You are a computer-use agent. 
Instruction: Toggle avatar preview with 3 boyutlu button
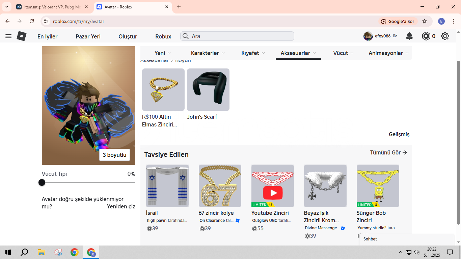[114, 155]
